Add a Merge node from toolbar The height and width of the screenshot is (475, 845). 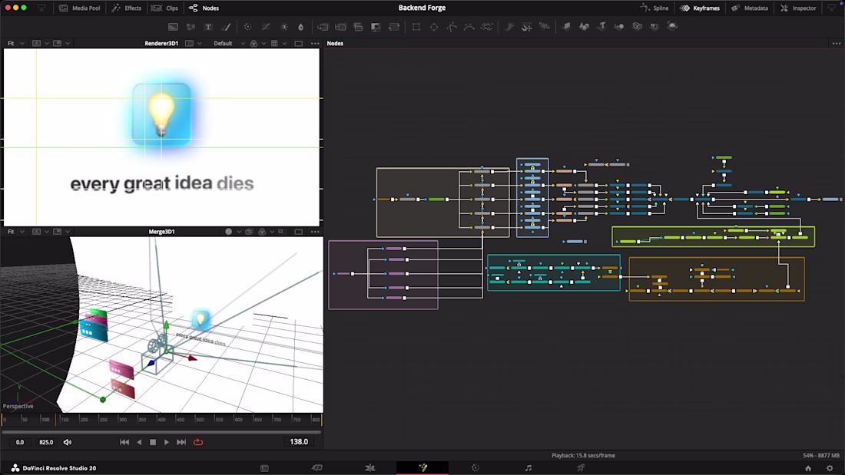323,26
